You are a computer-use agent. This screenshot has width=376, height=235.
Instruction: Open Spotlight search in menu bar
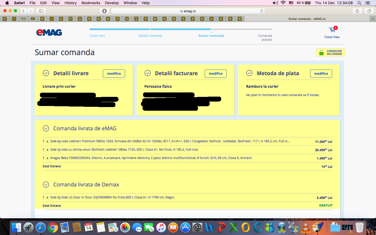tap(359, 3)
